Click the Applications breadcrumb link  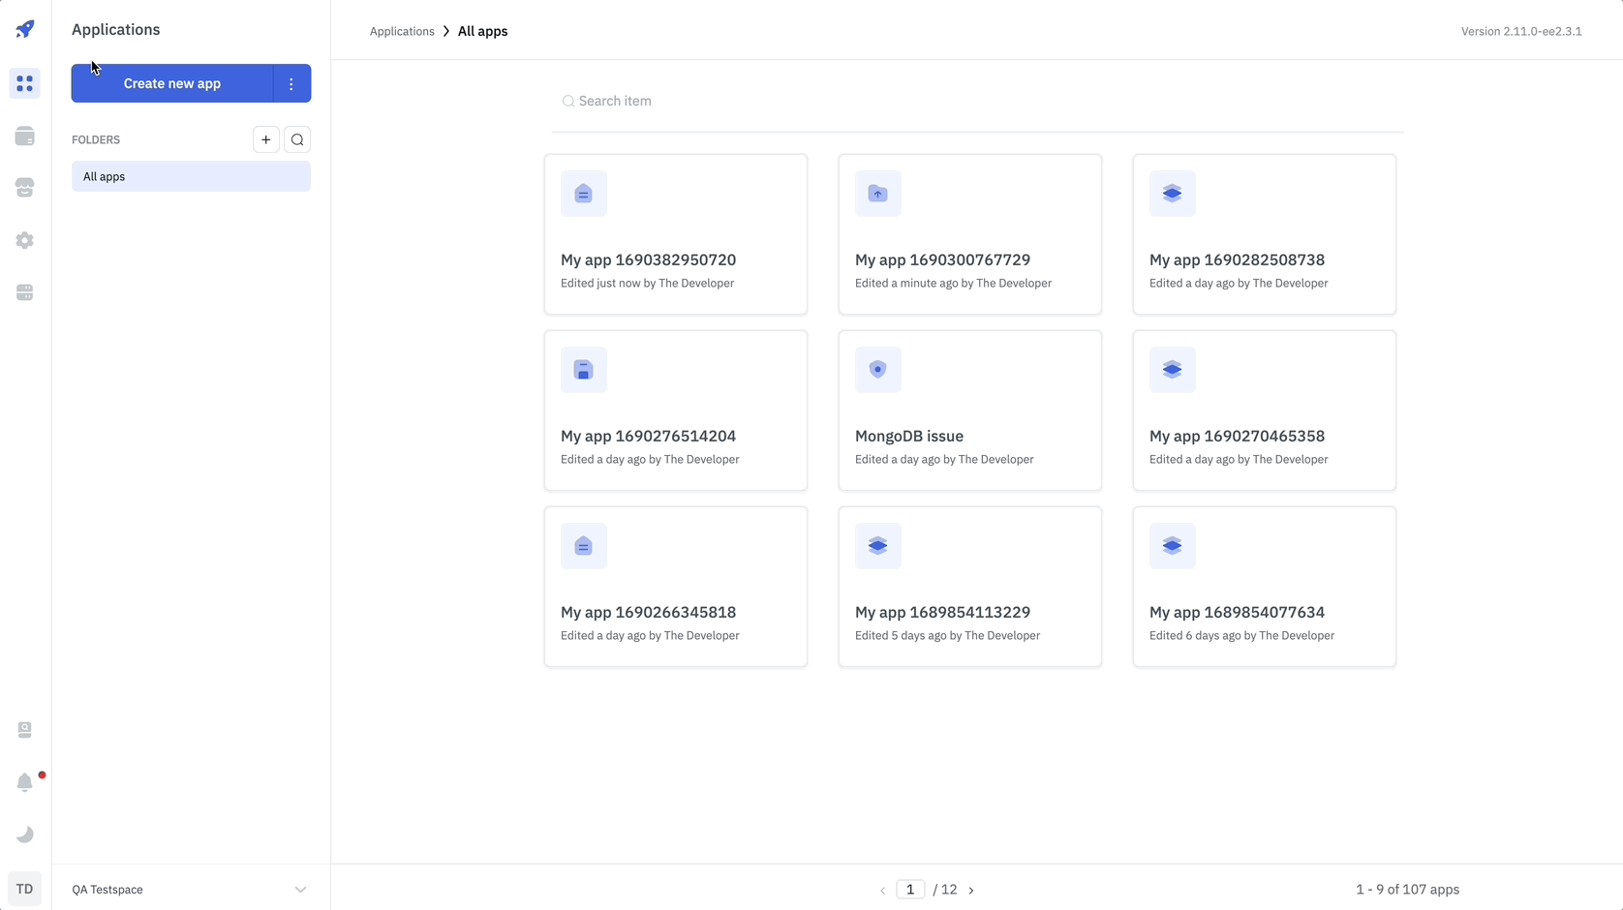tap(402, 31)
